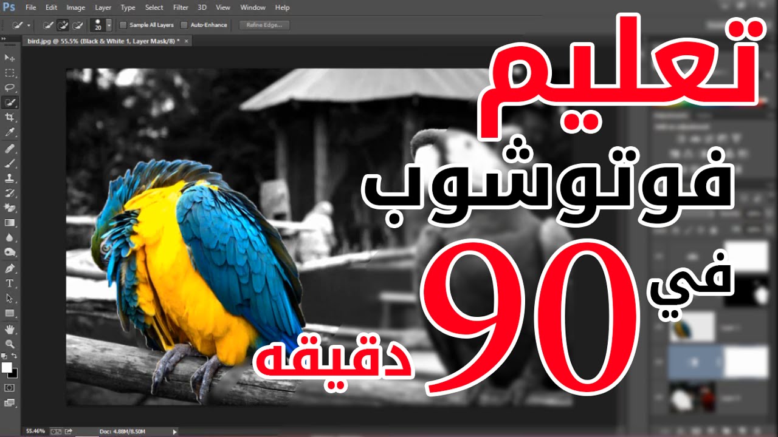Select the Lasso tool
Image resolution: width=778 pixels, height=437 pixels.
(10, 87)
